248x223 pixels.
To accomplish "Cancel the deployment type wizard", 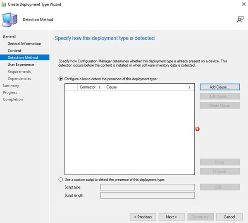I will (229, 217).
